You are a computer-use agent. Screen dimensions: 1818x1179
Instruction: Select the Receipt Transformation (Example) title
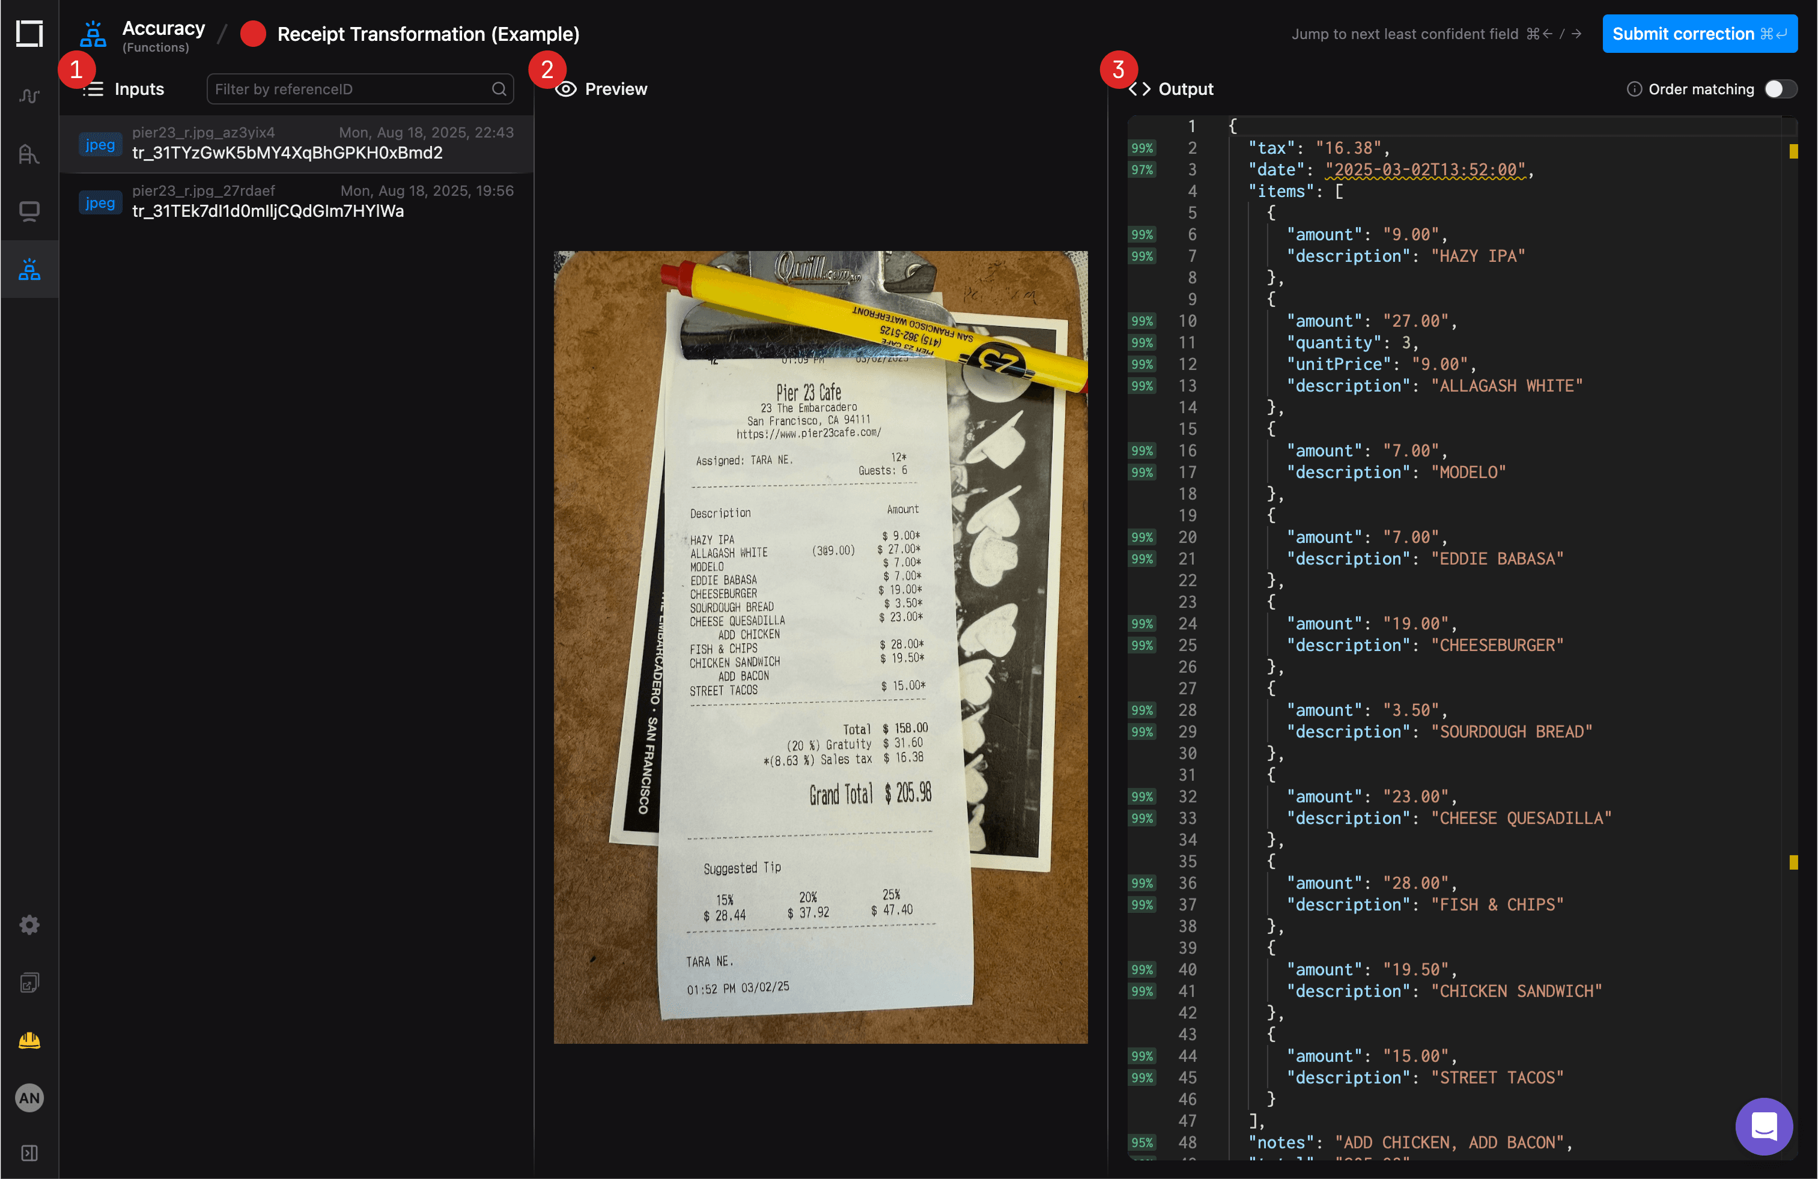coord(428,34)
